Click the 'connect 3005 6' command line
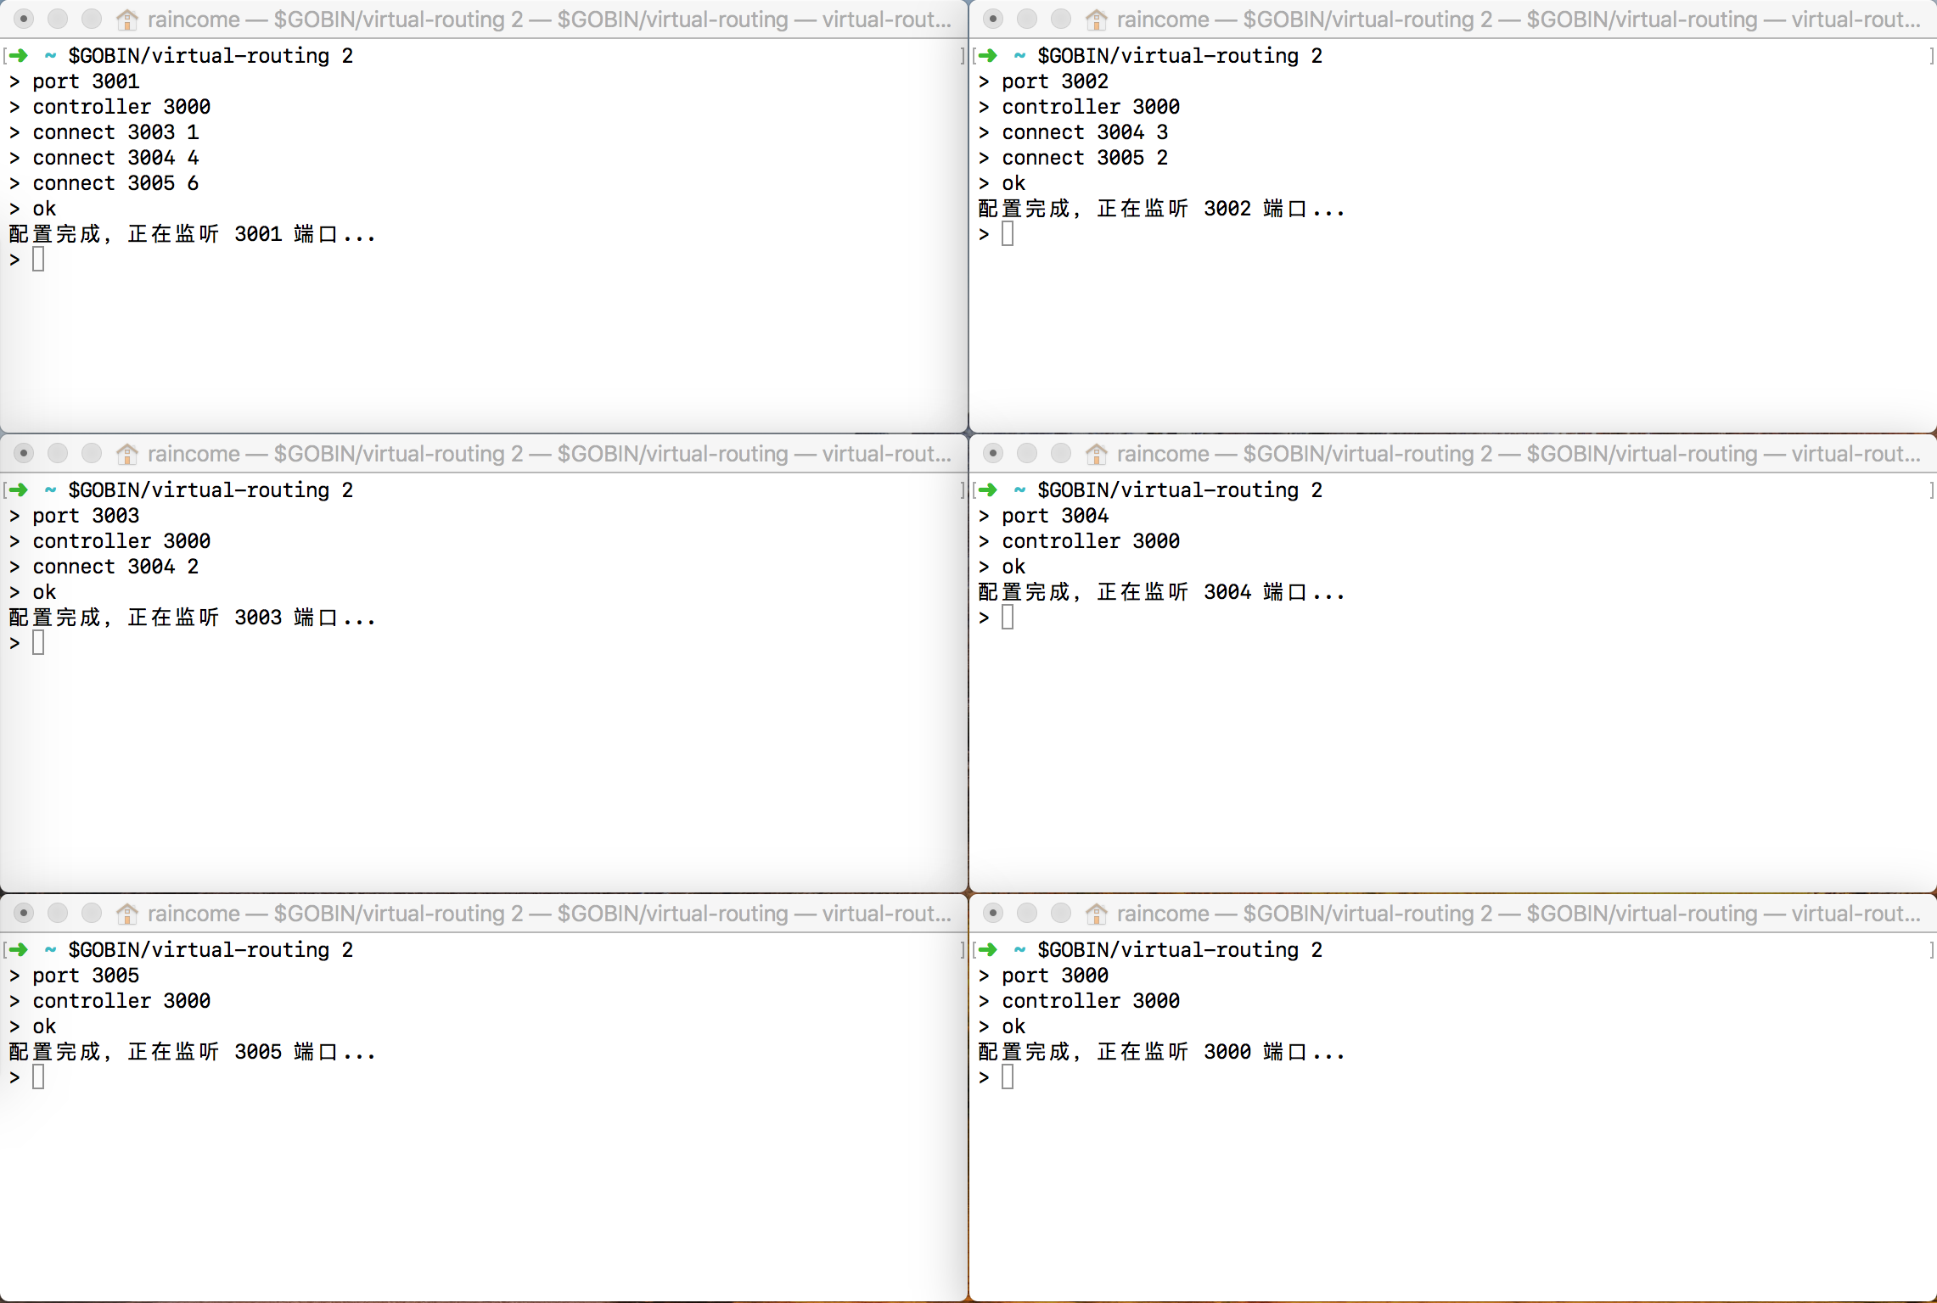 coord(115,183)
